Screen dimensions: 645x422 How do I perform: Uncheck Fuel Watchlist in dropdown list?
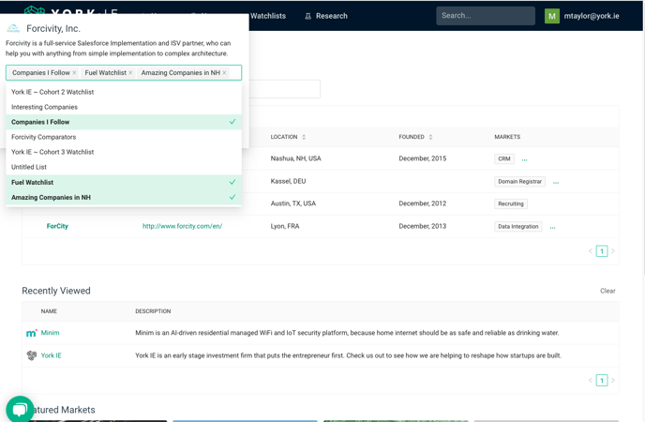click(124, 182)
